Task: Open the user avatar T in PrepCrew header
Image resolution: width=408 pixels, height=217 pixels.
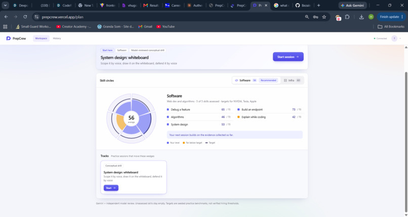Action: click(x=394, y=39)
